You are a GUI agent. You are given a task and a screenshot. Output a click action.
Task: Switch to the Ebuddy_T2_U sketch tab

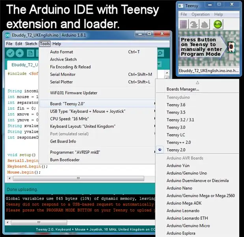pos(23,65)
